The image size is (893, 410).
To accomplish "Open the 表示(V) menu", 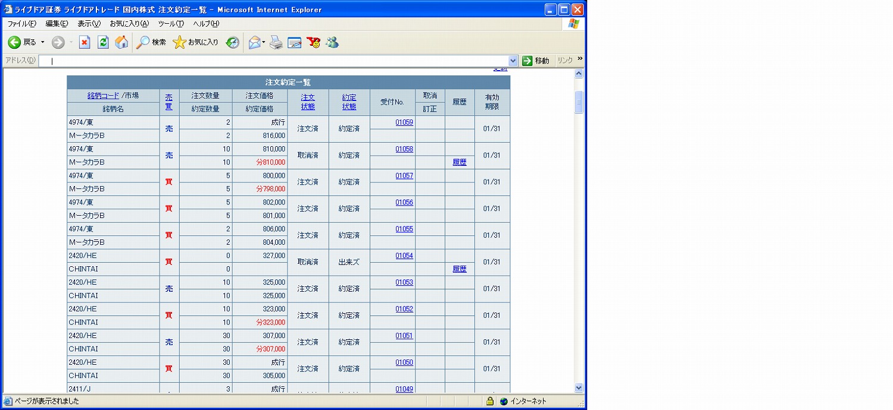I will (x=89, y=24).
